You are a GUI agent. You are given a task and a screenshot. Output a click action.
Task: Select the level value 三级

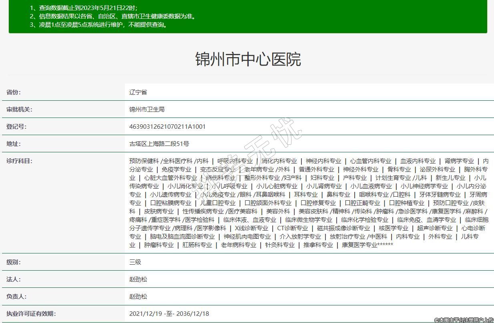(135, 262)
